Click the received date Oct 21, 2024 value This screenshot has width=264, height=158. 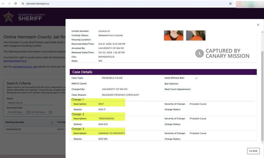point(112,44)
